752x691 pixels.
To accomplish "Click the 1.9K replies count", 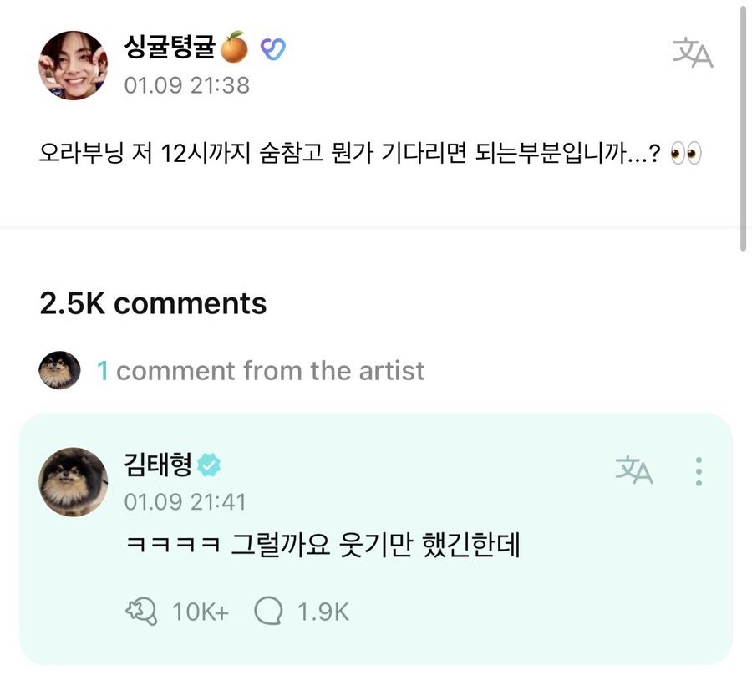I will pyautogui.click(x=323, y=612).
